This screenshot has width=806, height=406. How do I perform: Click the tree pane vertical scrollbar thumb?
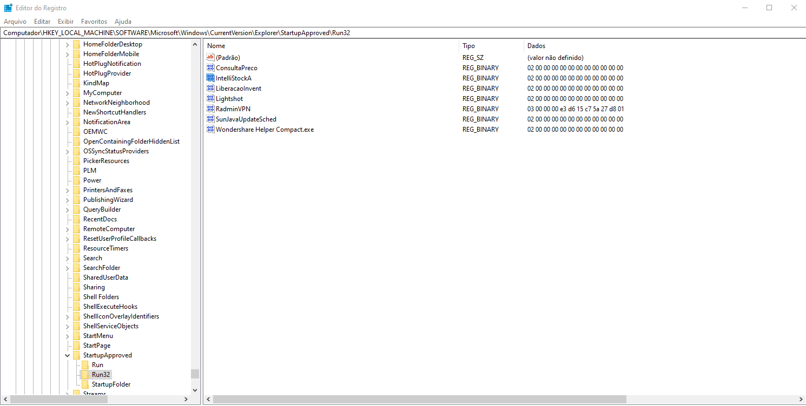pos(195,374)
